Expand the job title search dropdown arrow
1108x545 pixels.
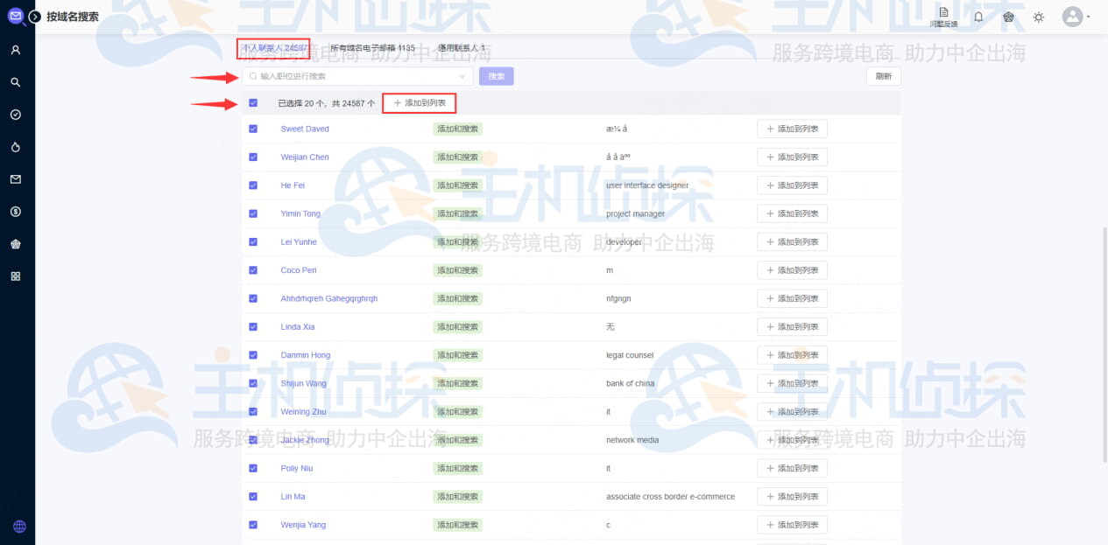[462, 77]
